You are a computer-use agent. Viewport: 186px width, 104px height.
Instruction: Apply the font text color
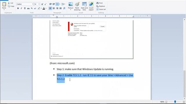tap(44, 8)
